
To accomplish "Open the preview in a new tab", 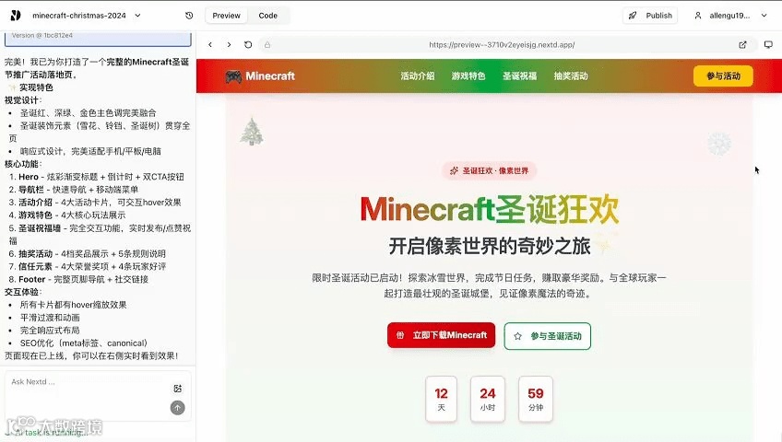I will [742, 45].
